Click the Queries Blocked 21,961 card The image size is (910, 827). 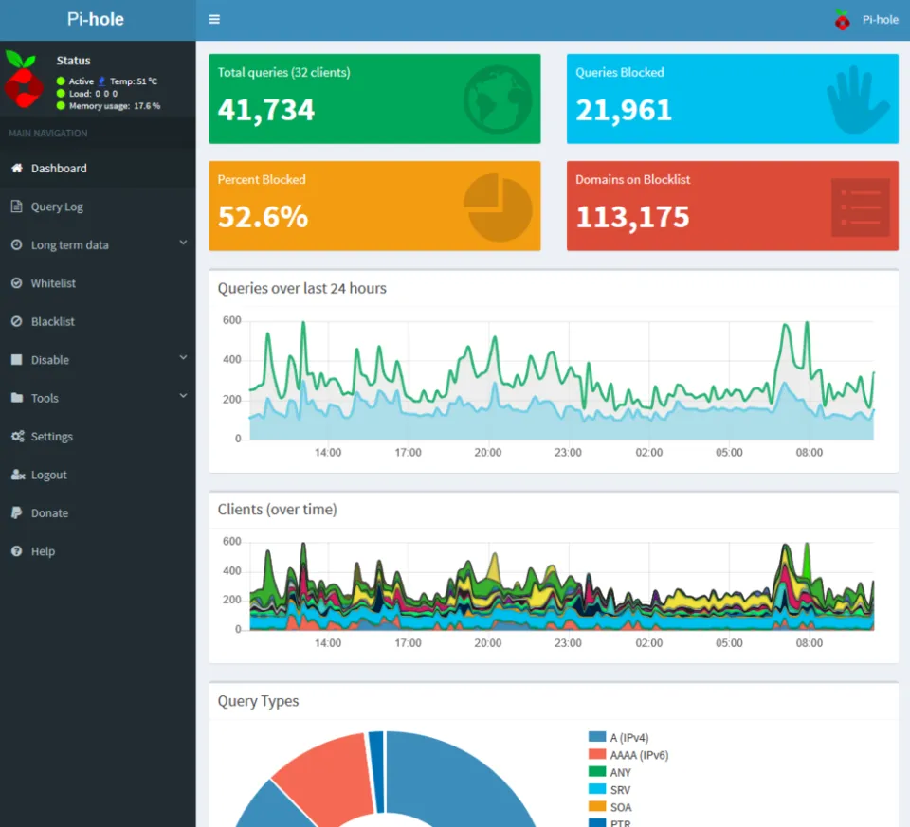[733, 99]
